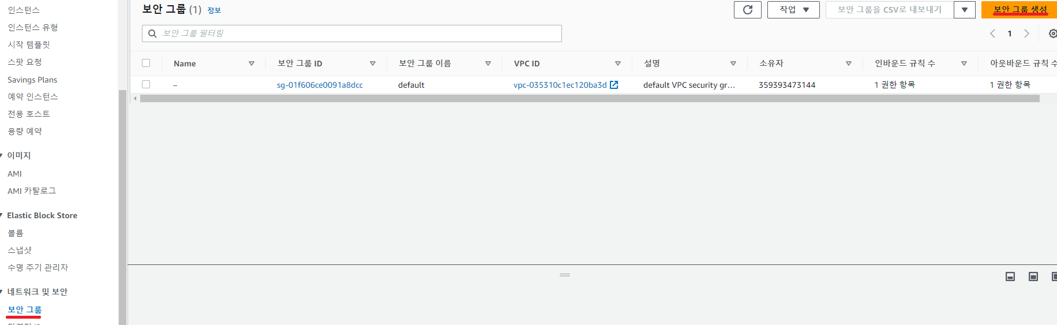The image size is (1057, 325).
Task: Sort by 인바운드 규칙 수 column arrow
Action: (964, 63)
